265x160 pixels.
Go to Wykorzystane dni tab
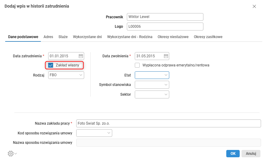(x=87, y=37)
